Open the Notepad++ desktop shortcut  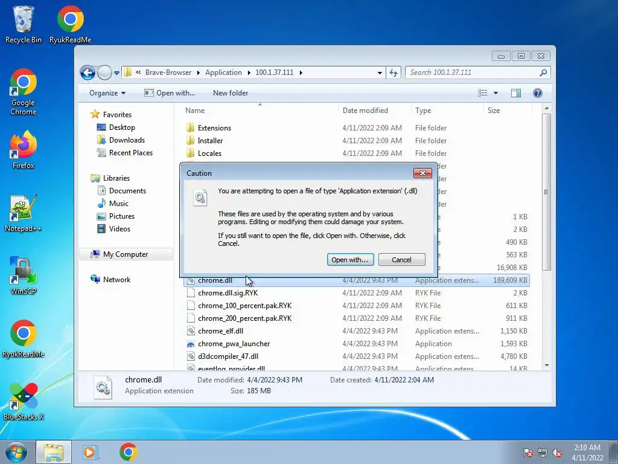click(x=24, y=213)
